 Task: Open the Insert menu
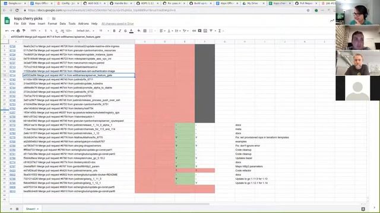[x=42, y=24]
